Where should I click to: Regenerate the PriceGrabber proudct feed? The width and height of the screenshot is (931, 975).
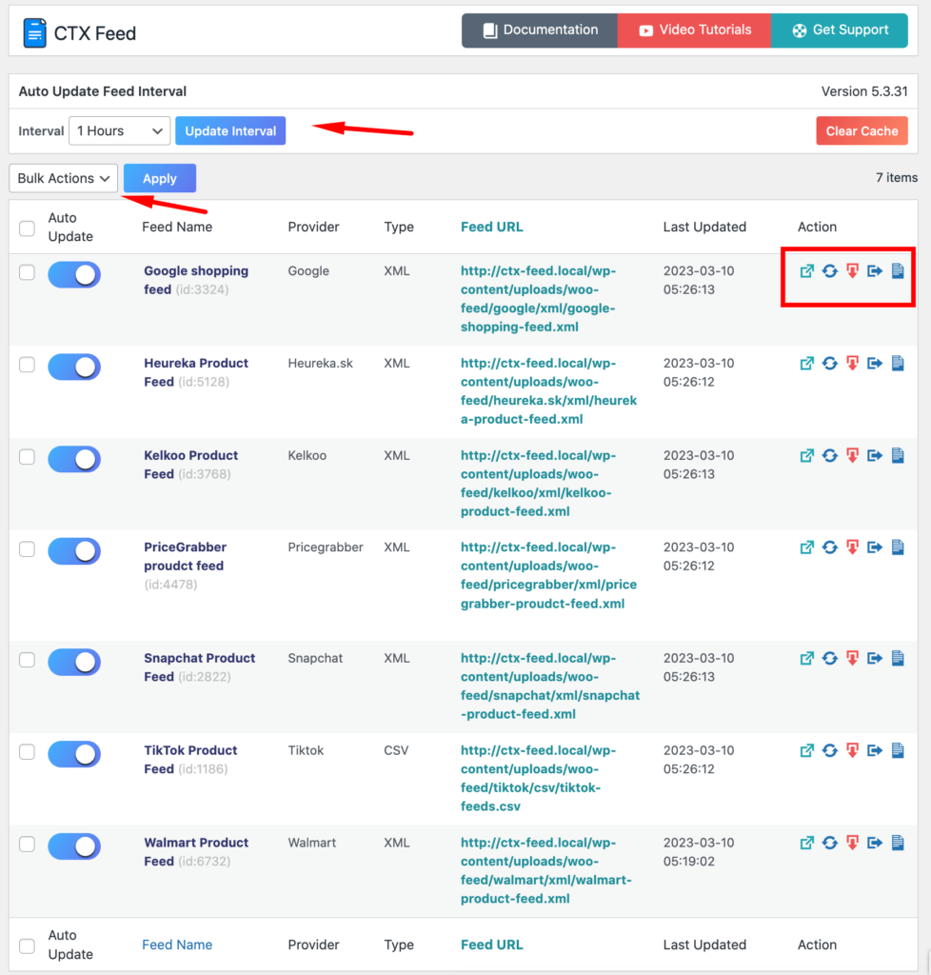pyautogui.click(x=830, y=547)
